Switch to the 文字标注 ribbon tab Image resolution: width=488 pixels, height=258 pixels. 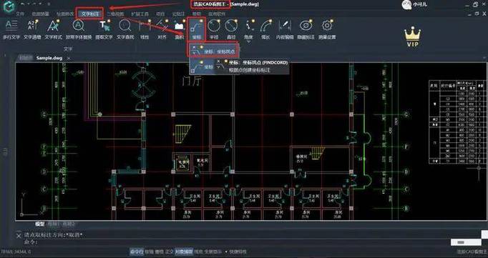point(90,14)
